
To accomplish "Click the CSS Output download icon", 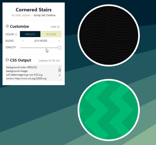I will click(x=7, y=60).
